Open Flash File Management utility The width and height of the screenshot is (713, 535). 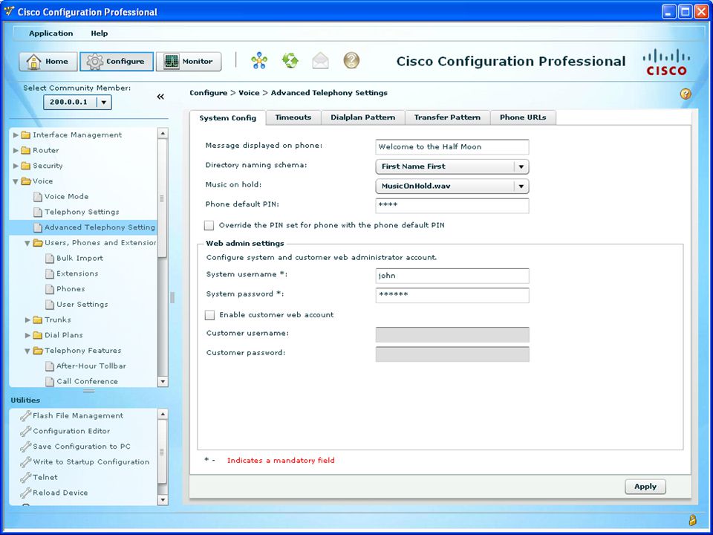pyautogui.click(x=78, y=415)
